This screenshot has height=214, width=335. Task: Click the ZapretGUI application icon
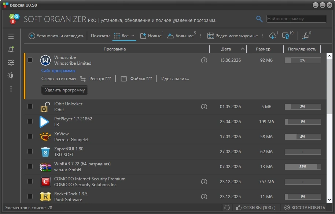point(45,152)
